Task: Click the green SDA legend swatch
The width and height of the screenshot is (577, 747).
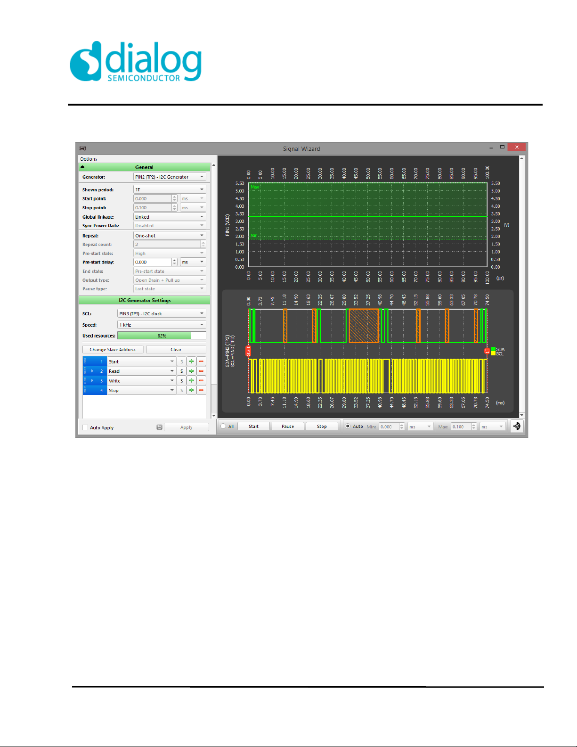Action: [x=493, y=349]
